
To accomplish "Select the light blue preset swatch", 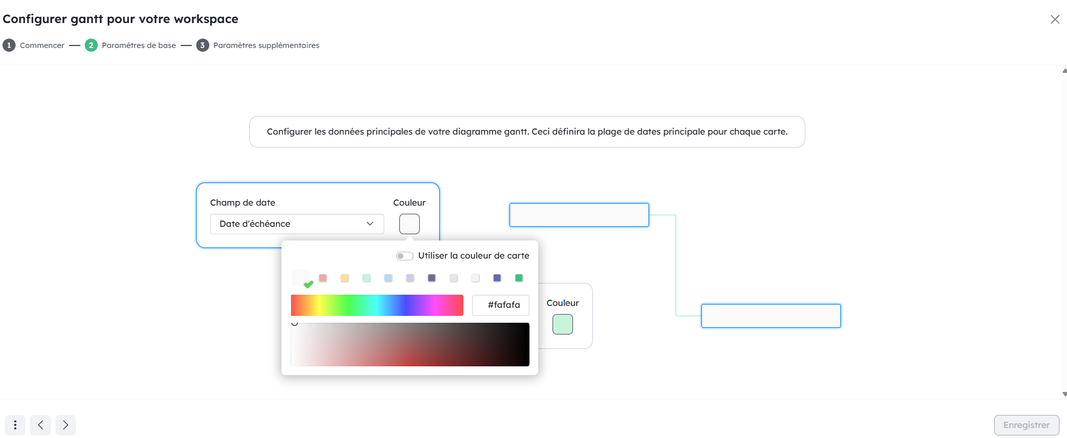I will pyautogui.click(x=388, y=278).
